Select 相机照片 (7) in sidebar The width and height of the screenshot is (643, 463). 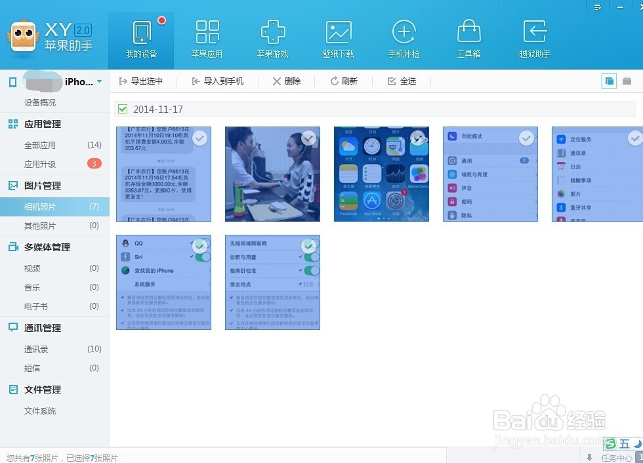[54, 207]
